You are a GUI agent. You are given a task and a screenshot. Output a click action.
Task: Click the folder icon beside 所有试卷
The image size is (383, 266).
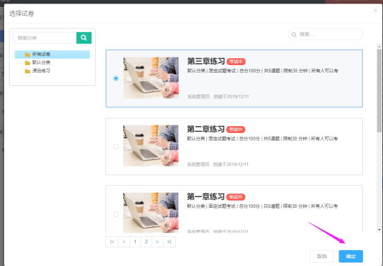click(x=28, y=55)
